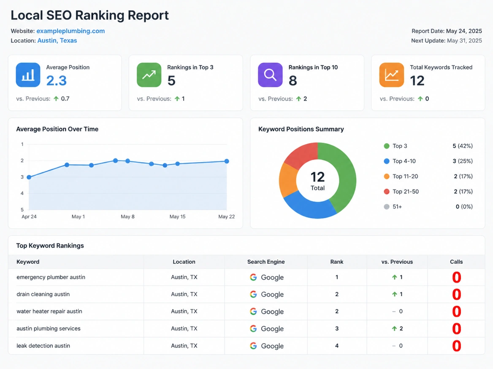Image resolution: width=493 pixels, height=369 pixels.
Task: Open the exampleplumbing.com website link
Action: (71, 31)
